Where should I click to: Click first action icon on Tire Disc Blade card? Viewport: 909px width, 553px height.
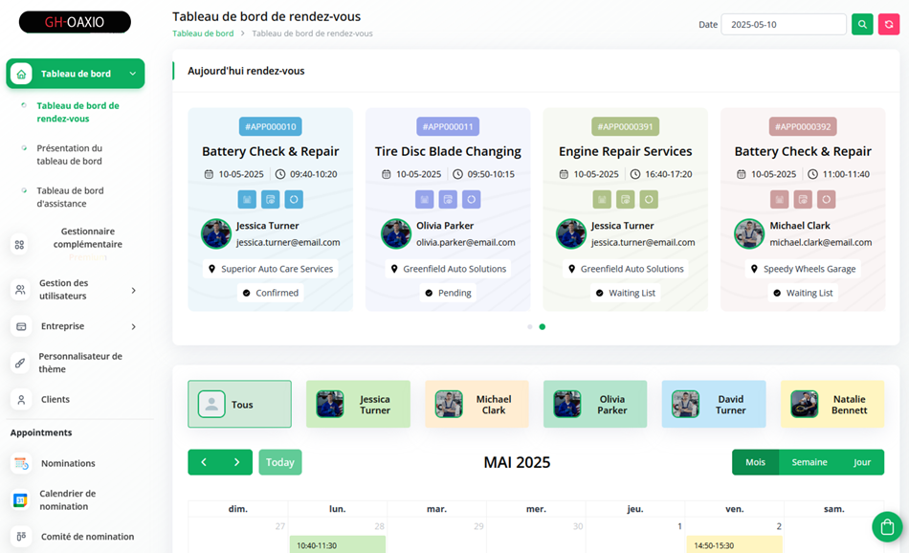point(424,199)
